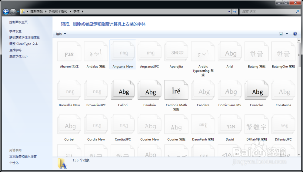
Task: Refresh the fonts folder view
Action: [235, 12]
